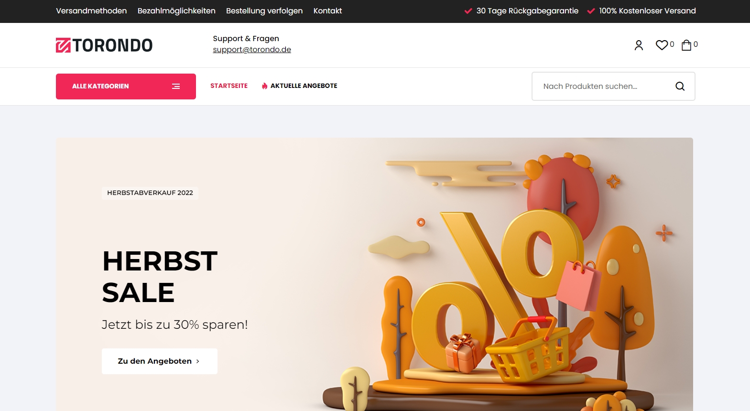The height and width of the screenshot is (411, 750).
Task: Click the search magnifier icon
Action: coord(680,86)
